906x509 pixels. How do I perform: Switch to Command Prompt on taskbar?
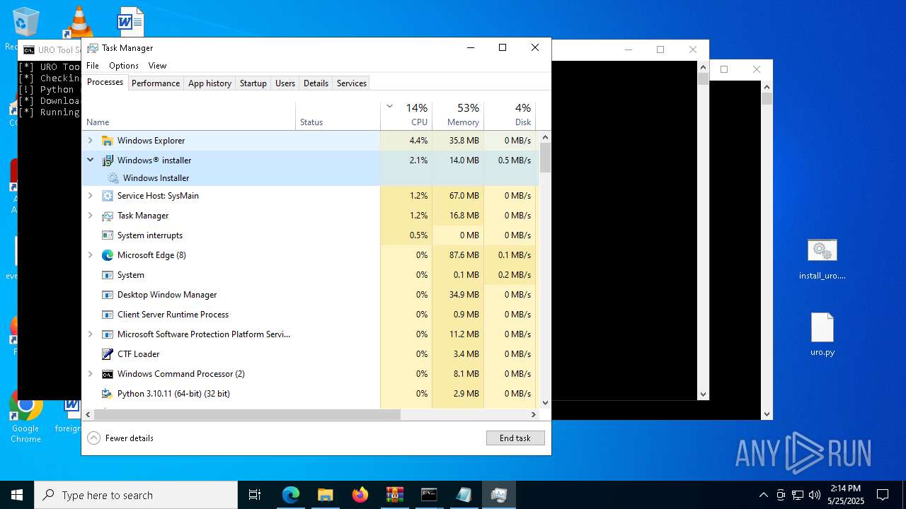pos(429,495)
